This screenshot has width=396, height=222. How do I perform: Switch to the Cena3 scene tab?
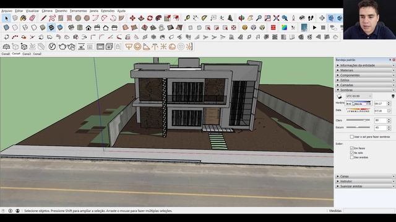coord(27,54)
